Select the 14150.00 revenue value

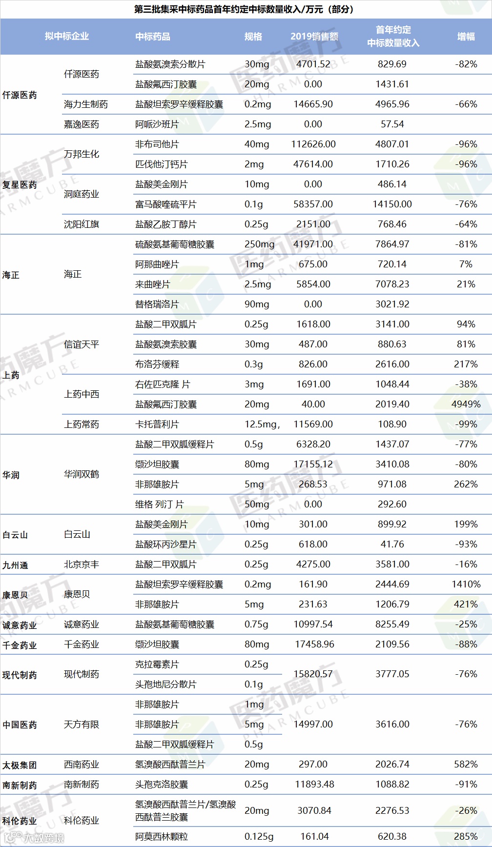click(x=392, y=204)
